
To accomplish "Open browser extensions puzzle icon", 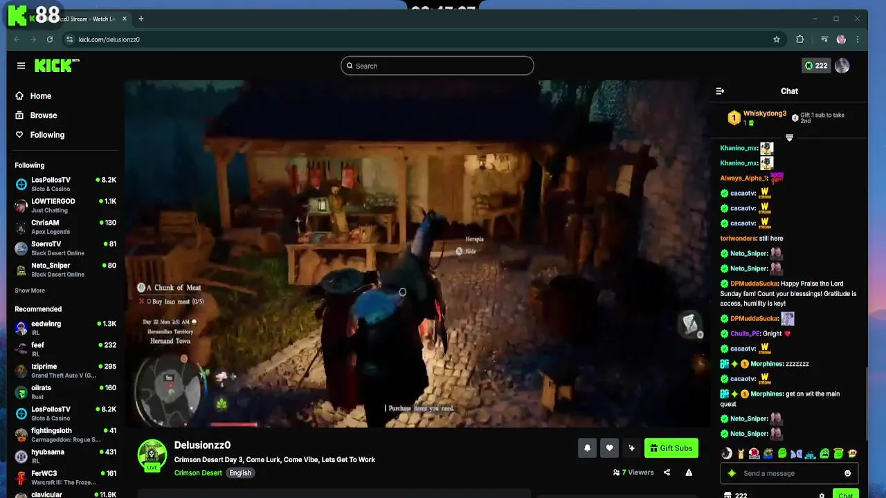I will click(800, 39).
